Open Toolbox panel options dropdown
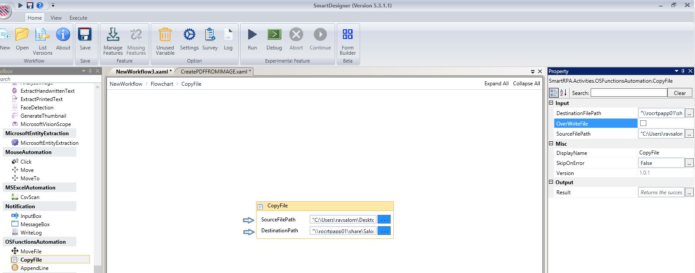The height and width of the screenshot is (273, 695). click(83, 71)
